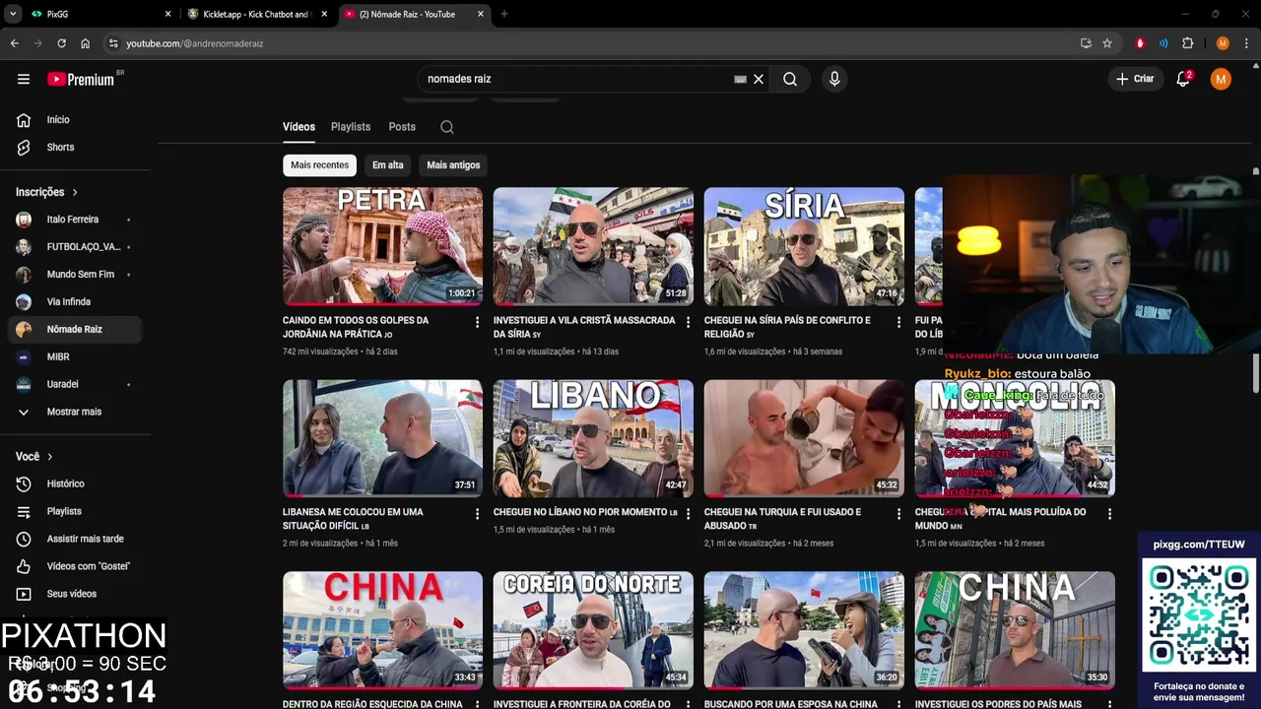Click the PETRA video thumbnail
1261x709 pixels.
pyautogui.click(x=382, y=246)
